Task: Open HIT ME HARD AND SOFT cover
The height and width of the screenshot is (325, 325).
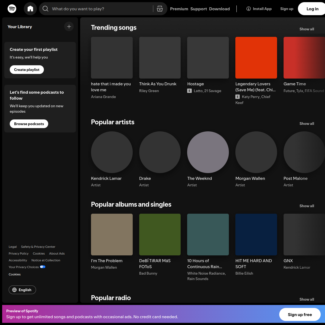Action: (x=256, y=235)
